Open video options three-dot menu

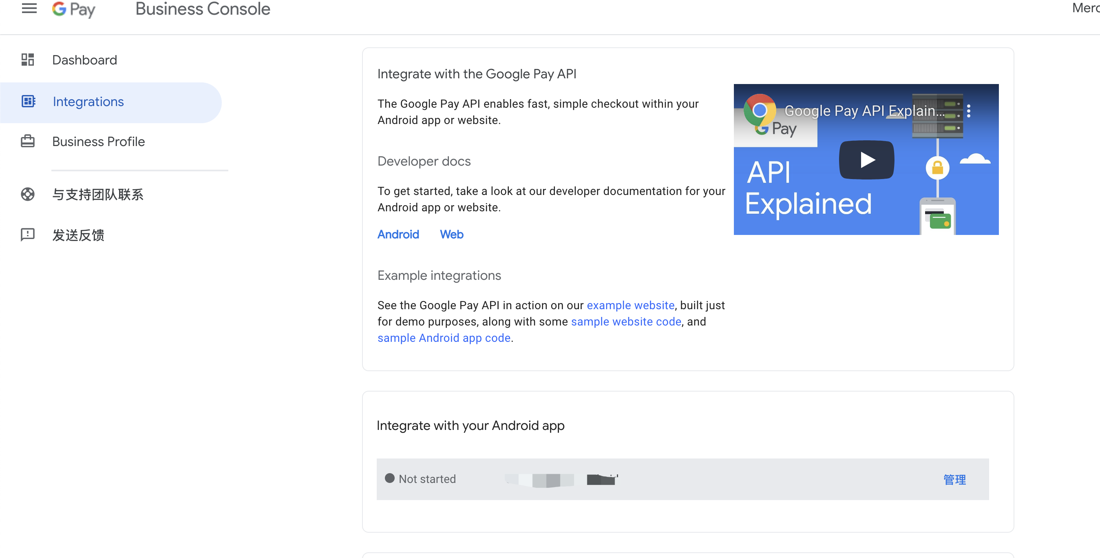968,111
